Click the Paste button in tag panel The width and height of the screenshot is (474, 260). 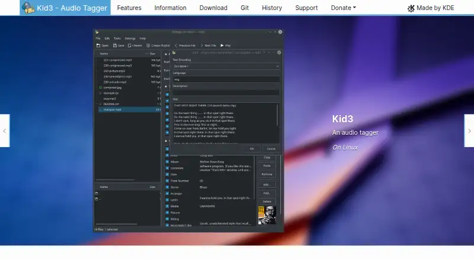(x=267, y=165)
